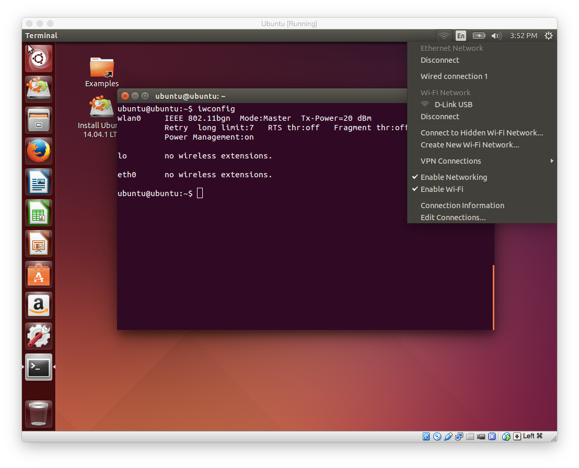Open the En keyboard layout indicator
Viewport: 579px width, 468px height.
pos(461,36)
